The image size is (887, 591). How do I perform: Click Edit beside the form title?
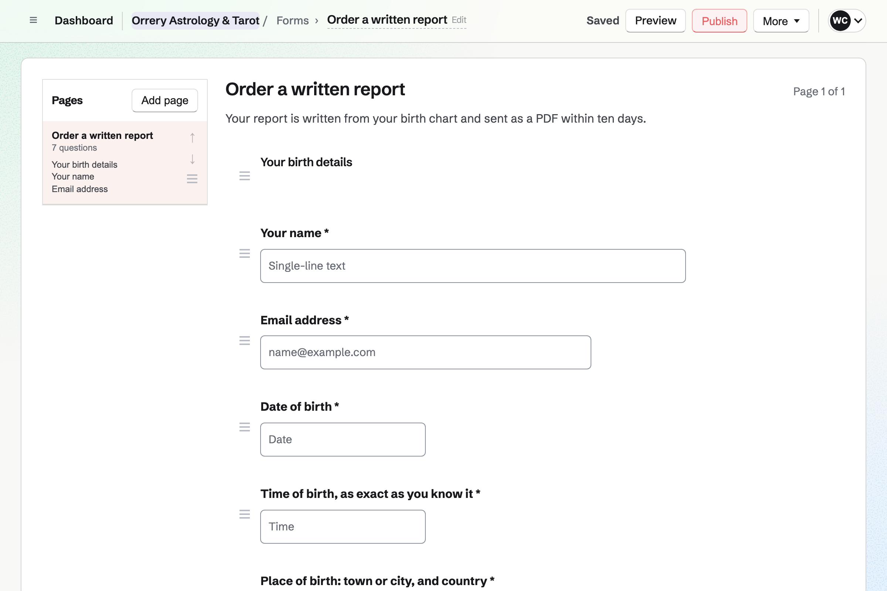pos(459,20)
